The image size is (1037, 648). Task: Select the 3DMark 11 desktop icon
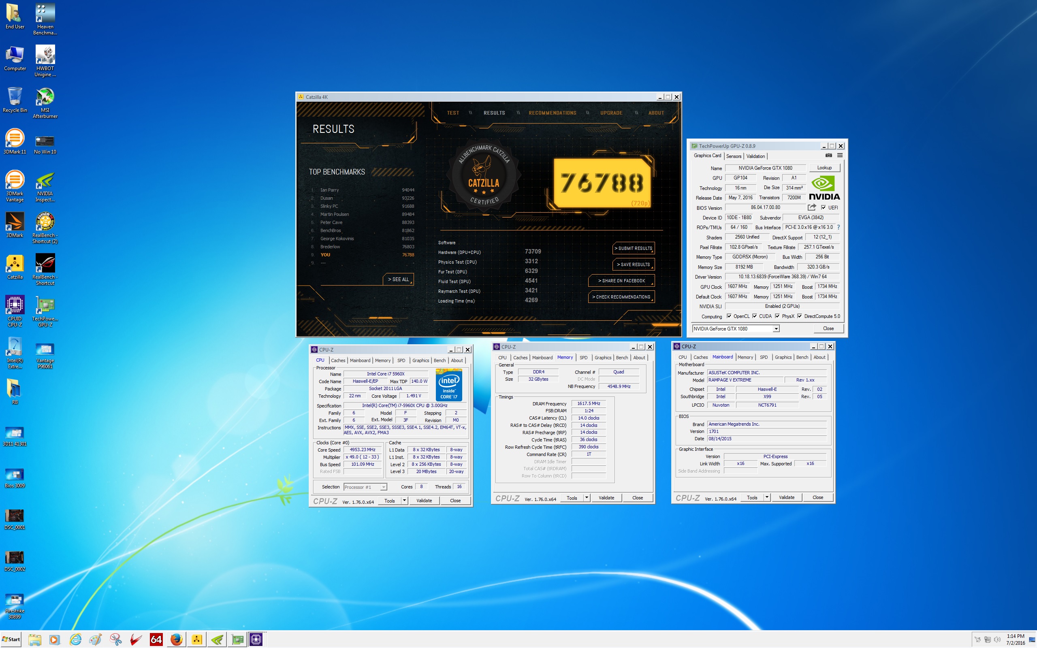click(x=15, y=141)
